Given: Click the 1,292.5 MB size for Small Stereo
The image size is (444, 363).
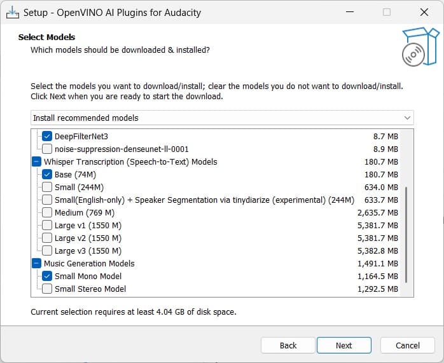Looking at the screenshot, I should [378, 289].
